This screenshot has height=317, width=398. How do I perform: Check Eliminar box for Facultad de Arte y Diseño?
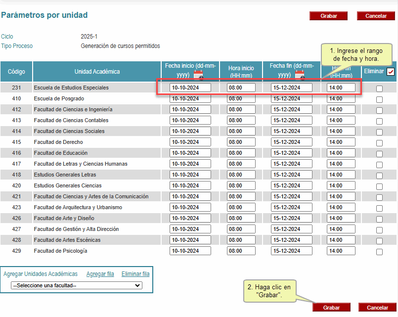(x=379, y=220)
